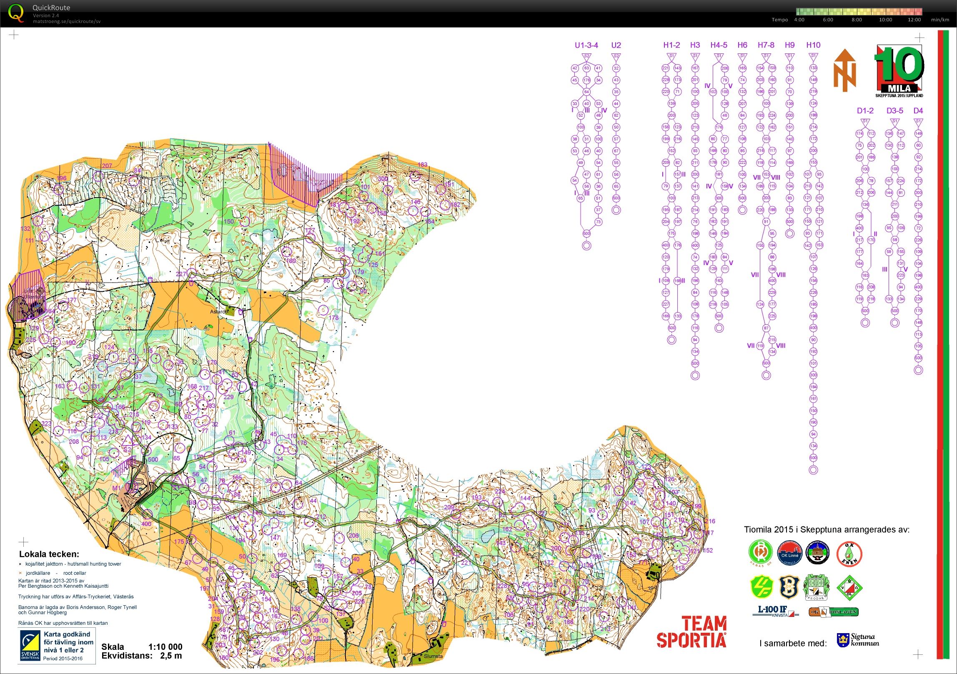Screen dimensions: 957x674
Task: Click the 'D3-5' course heading
Action: pyautogui.click(x=895, y=110)
